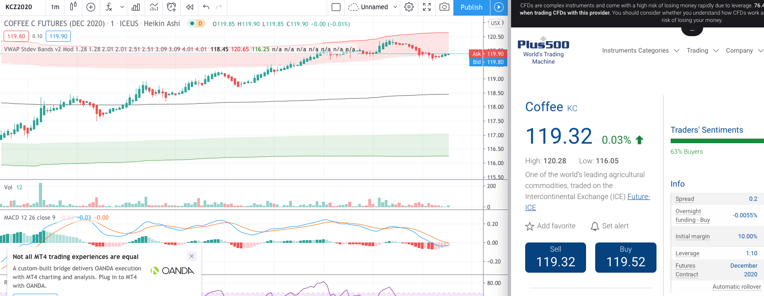Open the indicators (fx) menu
This screenshot has height=296, width=764.
(109, 7)
